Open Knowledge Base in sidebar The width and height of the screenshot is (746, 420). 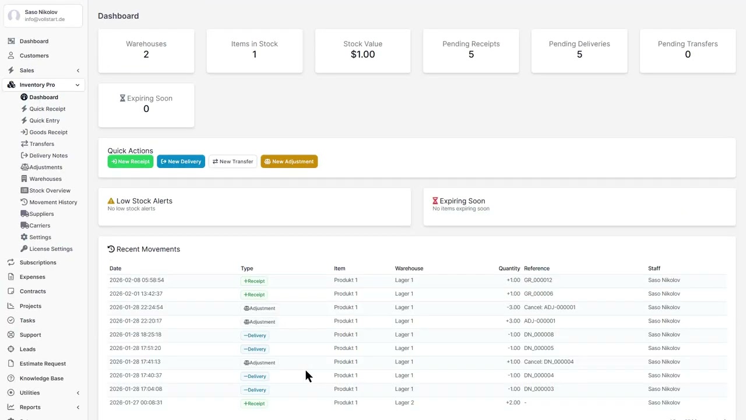42,379
